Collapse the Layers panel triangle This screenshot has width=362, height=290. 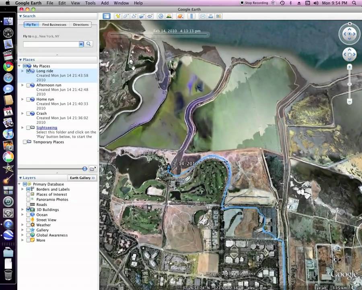[x=21, y=178]
